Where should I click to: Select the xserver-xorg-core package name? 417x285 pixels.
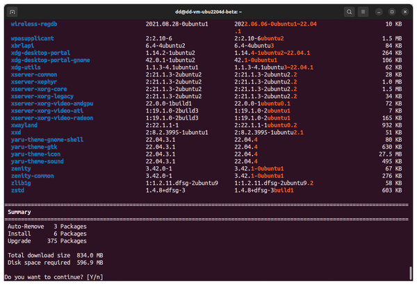coord(39,89)
